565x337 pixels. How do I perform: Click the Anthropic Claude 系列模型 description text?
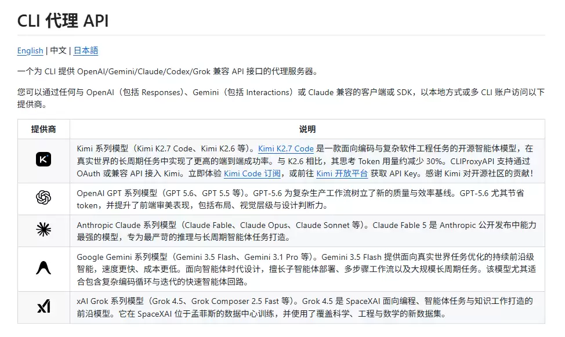pyautogui.click(x=306, y=231)
